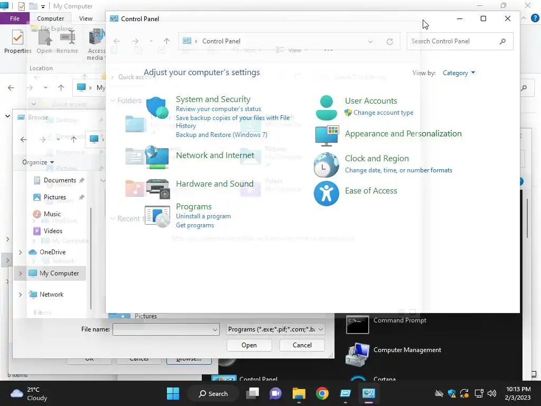Viewport: 541px width, 406px height.
Task: Open the chat app on taskbar
Action: pos(275,393)
